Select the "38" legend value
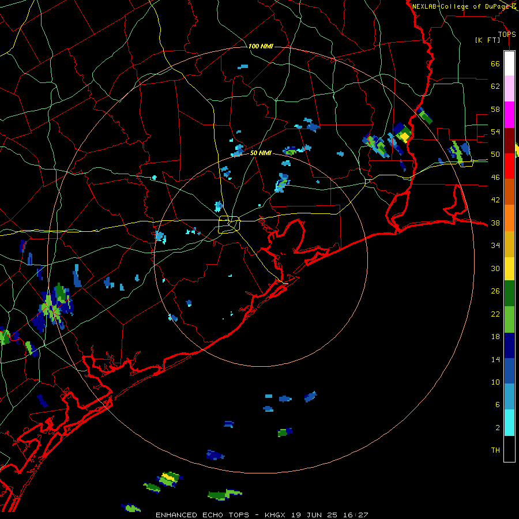This screenshot has width=519, height=519. (495, 223)
